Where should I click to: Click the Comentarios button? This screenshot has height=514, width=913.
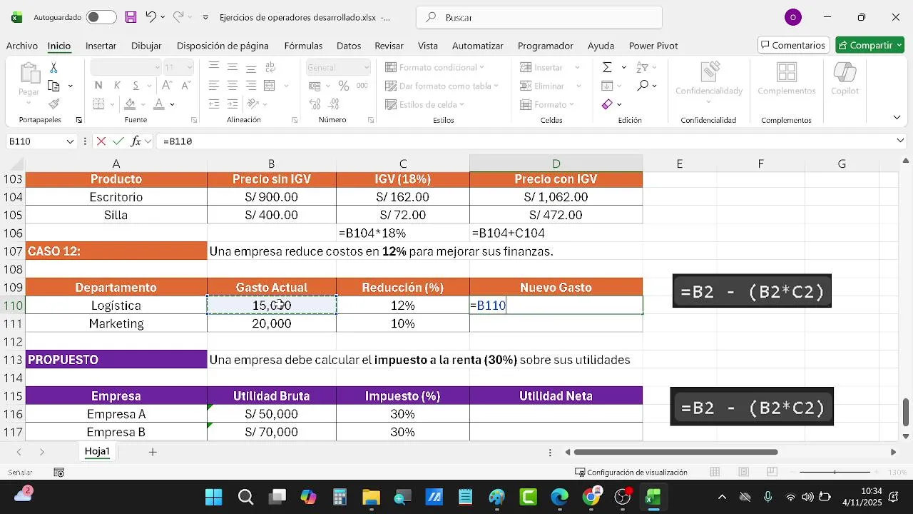(x=793, y=45)
